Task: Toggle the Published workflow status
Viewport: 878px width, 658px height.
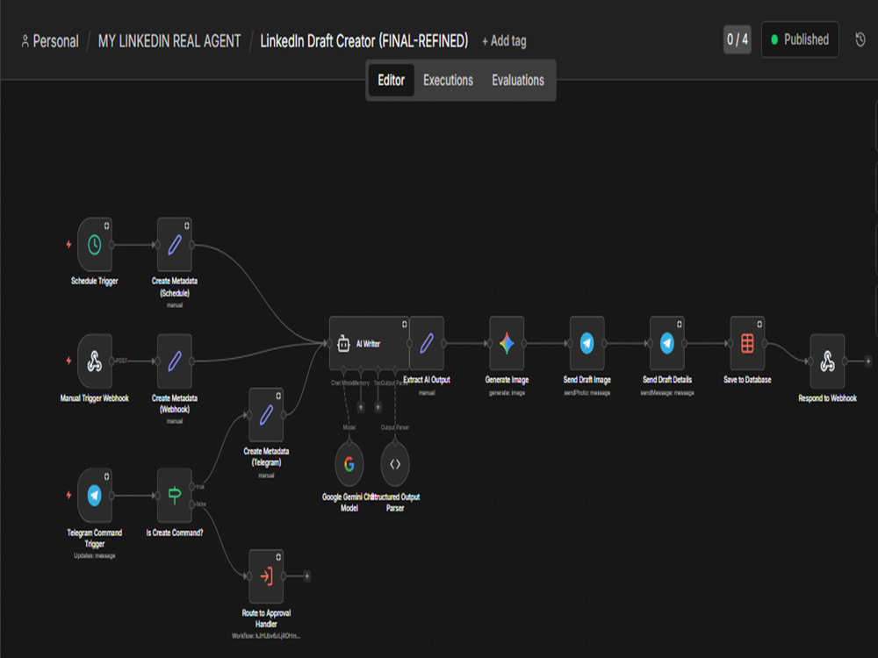Action: pyautogui.click(x=800, y=39)
